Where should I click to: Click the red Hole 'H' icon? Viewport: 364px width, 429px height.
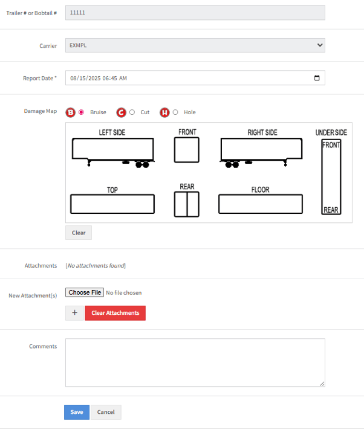(x=164, y=112)
